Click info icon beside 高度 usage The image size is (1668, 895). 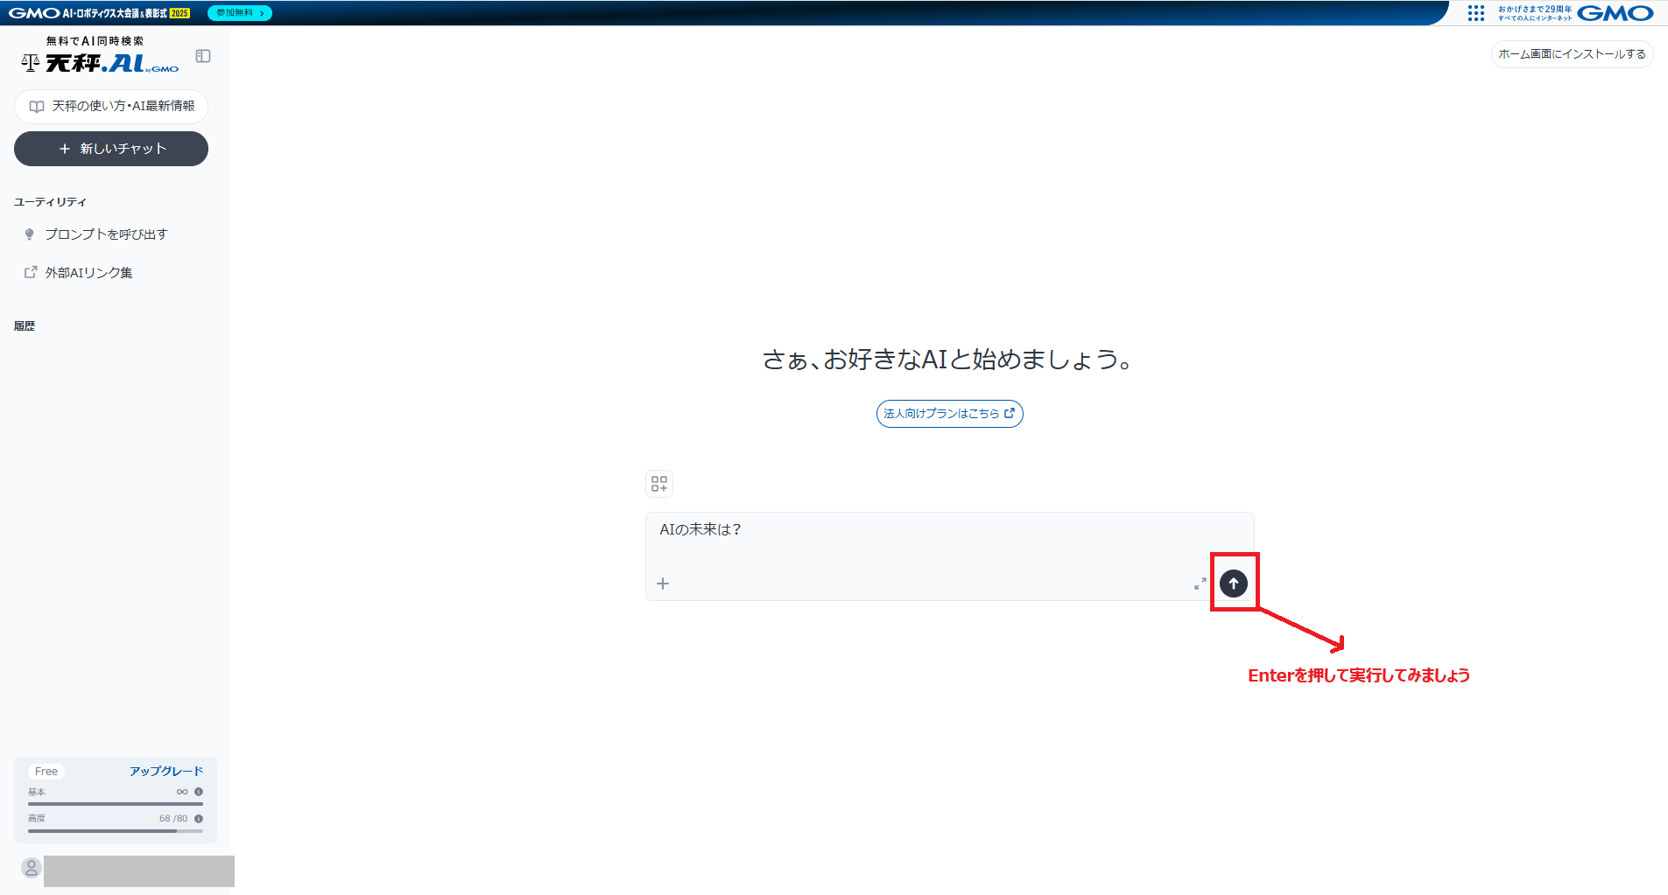pyautogui.click(x=199, y=819)
